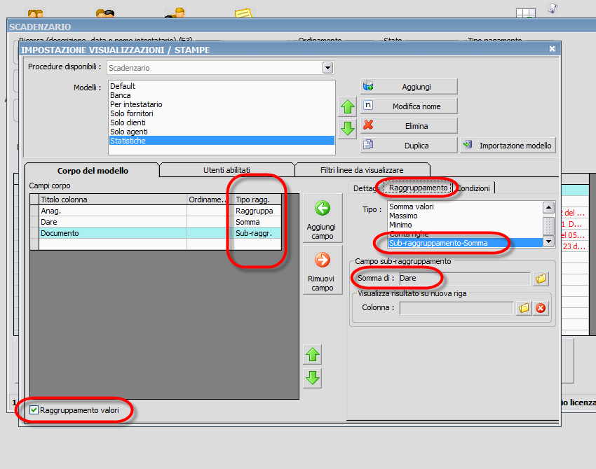Close the Impostazione visualizzazioni dialog

[552, 49]
